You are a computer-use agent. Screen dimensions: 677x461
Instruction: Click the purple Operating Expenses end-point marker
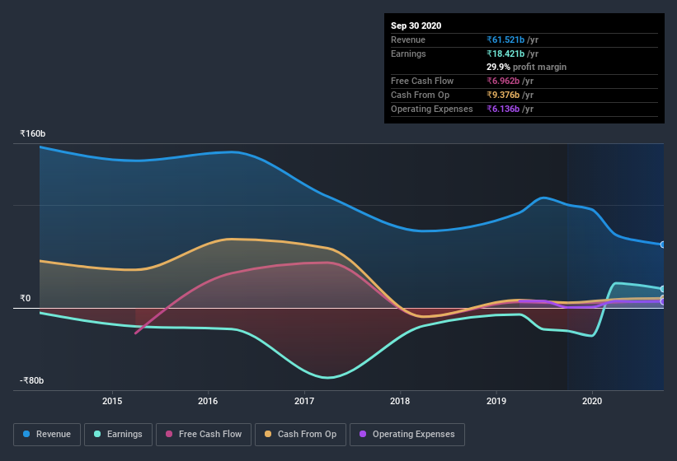[x=662, y=301]
